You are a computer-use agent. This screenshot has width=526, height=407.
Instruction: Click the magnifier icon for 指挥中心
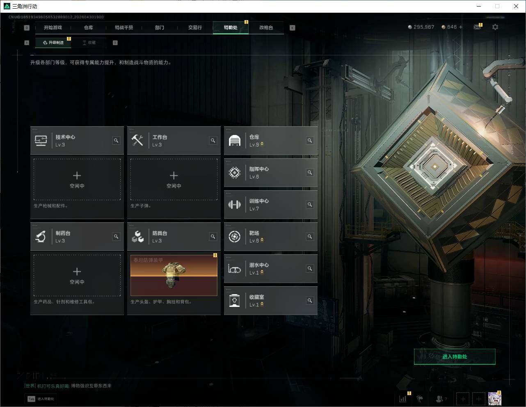pyautogui.click(x=310, y=173)
